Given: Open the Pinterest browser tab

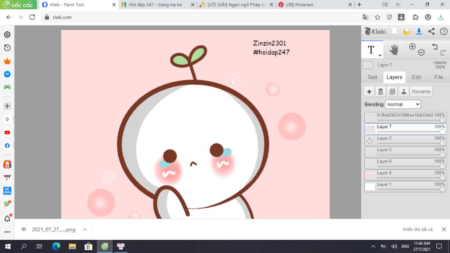Looking at the screenshot, I should 315,4.
